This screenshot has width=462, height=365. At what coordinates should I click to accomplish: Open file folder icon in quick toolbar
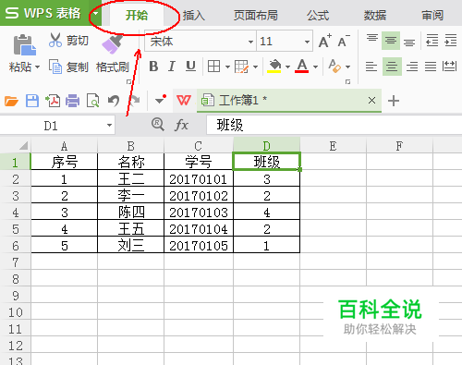pyautogui.click(x=11, y=101)
